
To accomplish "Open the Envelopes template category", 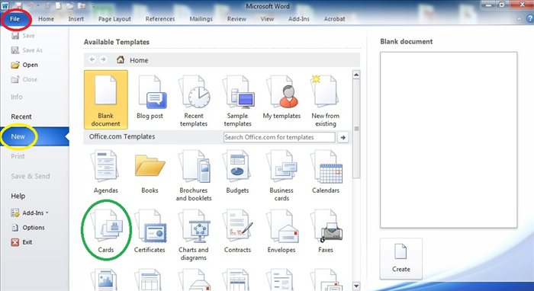I will tap(281, 231).
